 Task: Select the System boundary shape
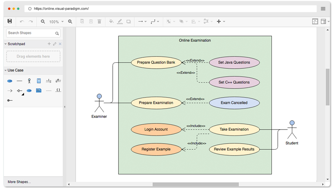(x=39, y=81)
